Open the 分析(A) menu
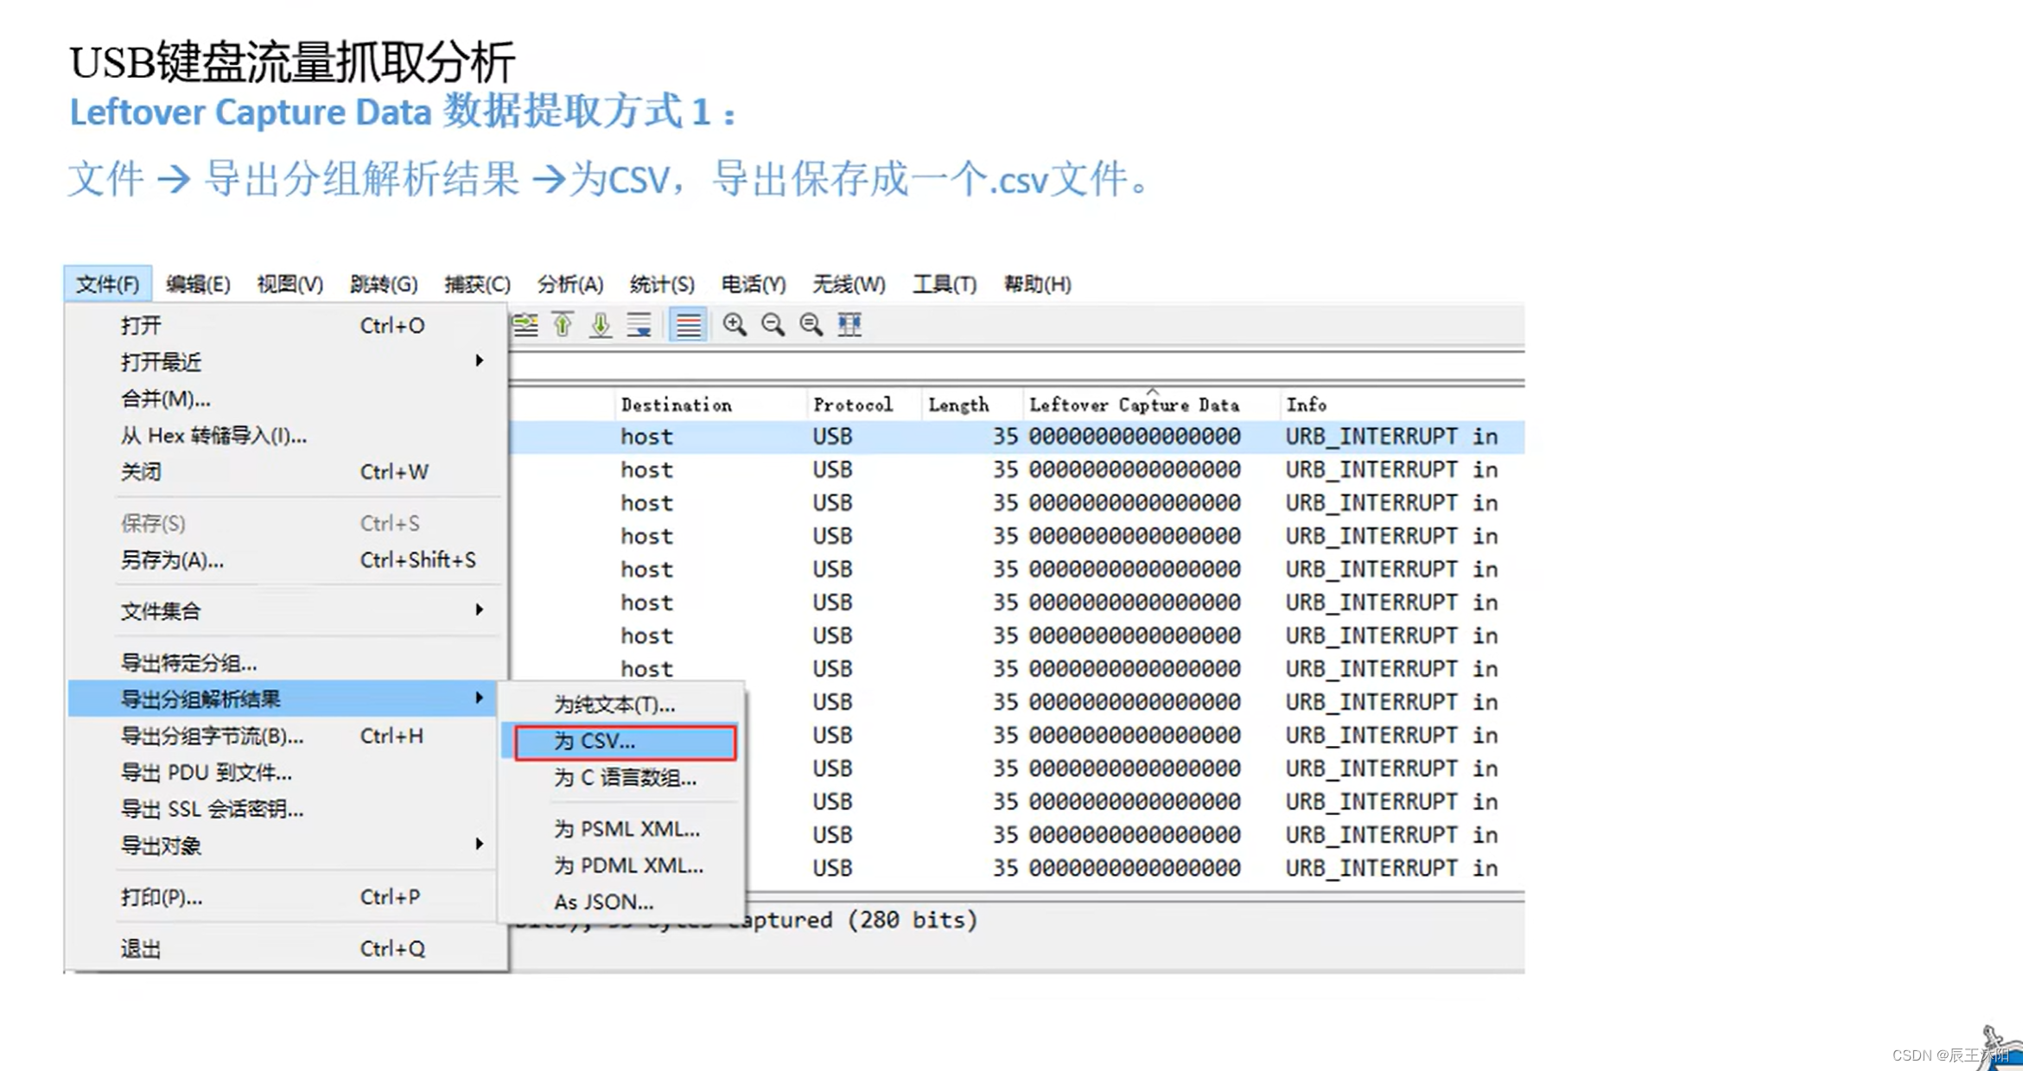This screenshot has width=2023, height=1071. click(x=570, y=284)
